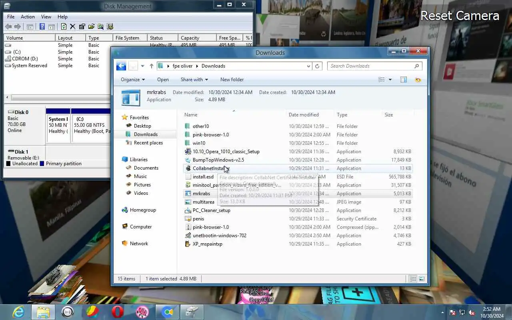Screen dimensions: 512x320
Task: Click New folder button
Action: coord(232,80)
